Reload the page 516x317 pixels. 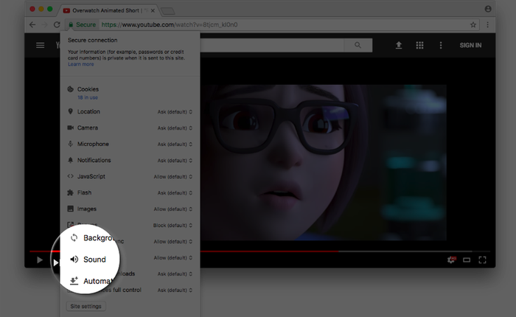click(x=57, y=24)
